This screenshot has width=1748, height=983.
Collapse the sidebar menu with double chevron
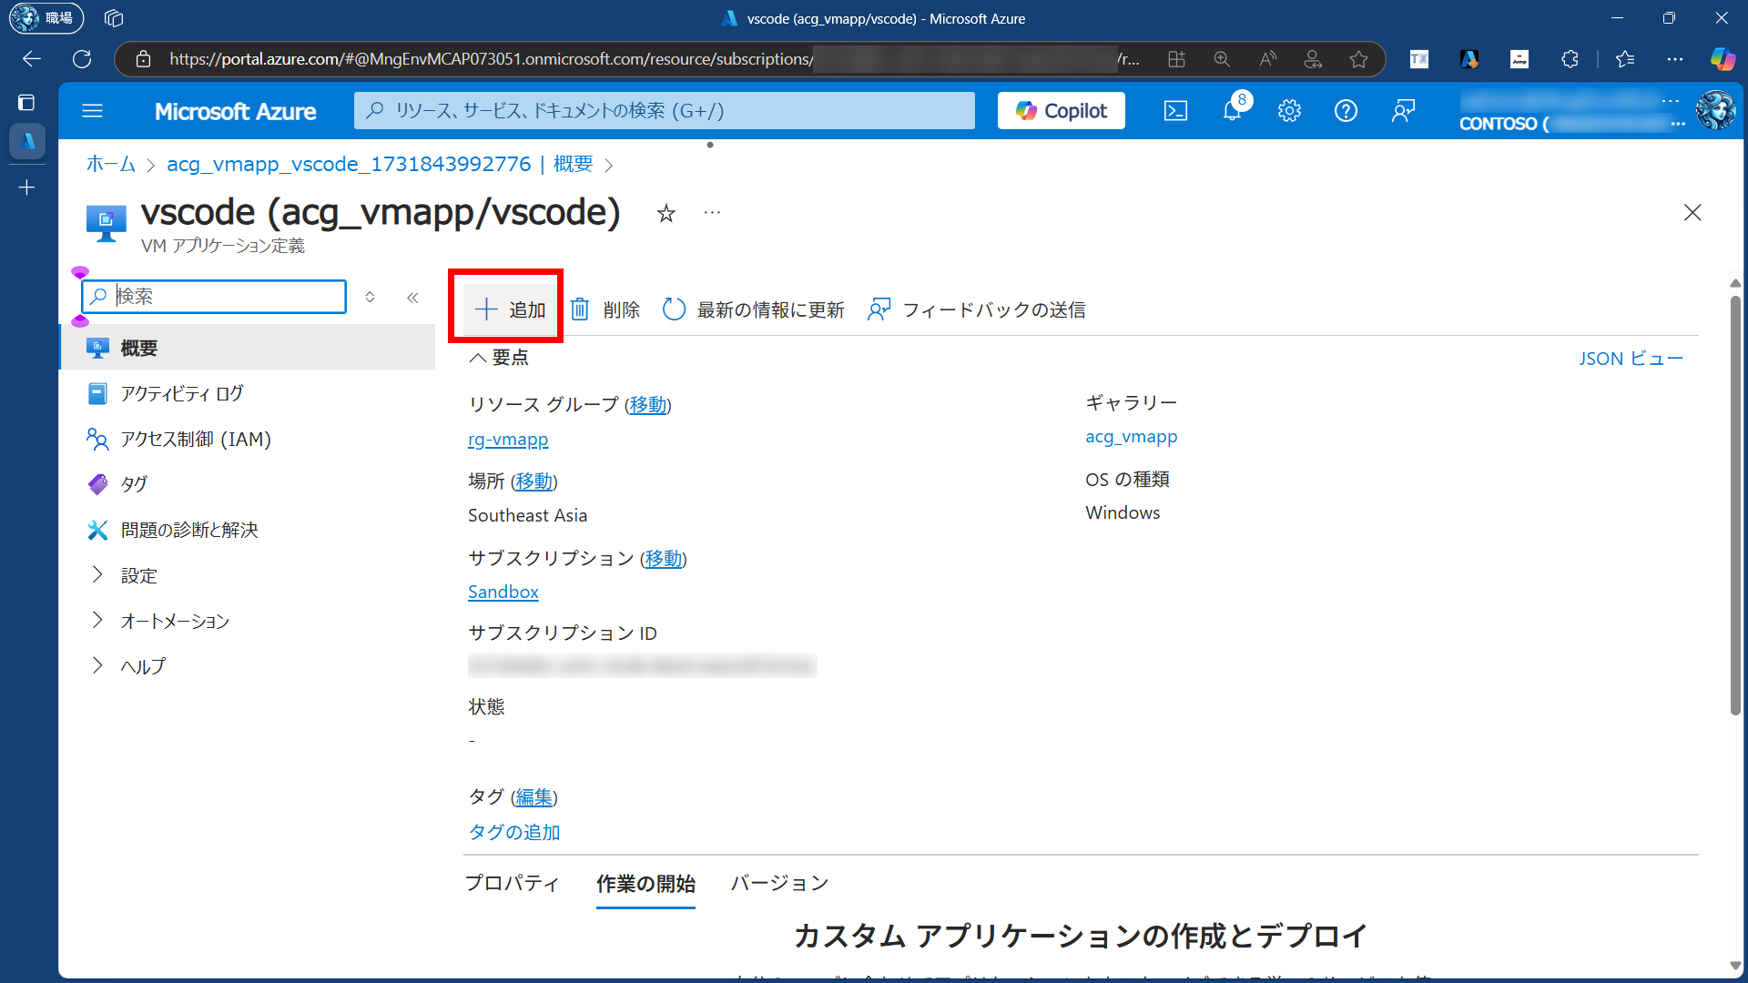(x=412, y=298)
